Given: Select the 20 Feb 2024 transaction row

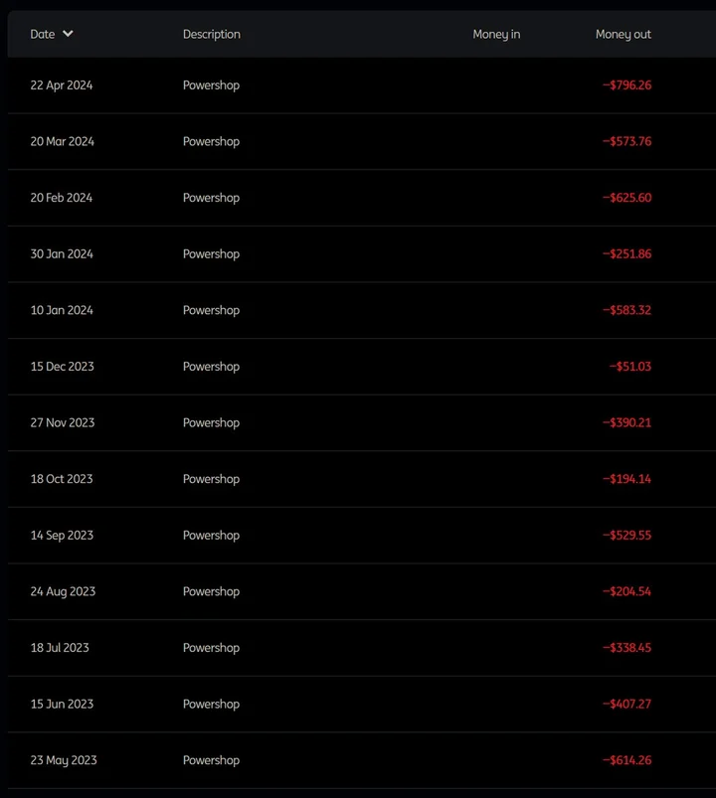Looking at the screenshot, I should click(362, 198).
